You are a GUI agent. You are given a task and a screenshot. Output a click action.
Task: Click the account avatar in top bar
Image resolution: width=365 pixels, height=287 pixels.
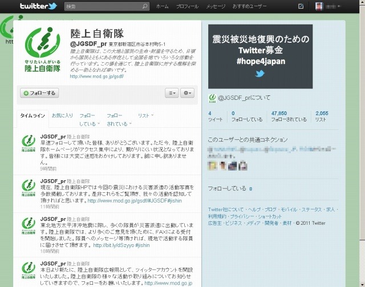pyautogui.click(x=319, y=6)
